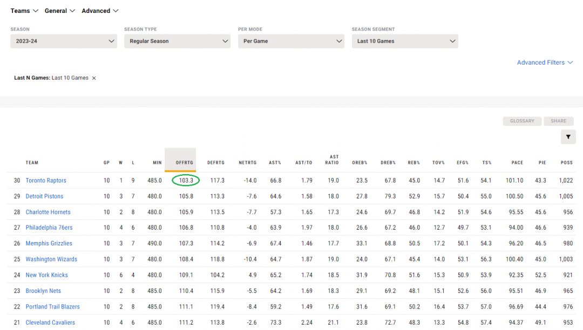Click the table filter funnel icon
583x330 pixels.
coord(568,137)
